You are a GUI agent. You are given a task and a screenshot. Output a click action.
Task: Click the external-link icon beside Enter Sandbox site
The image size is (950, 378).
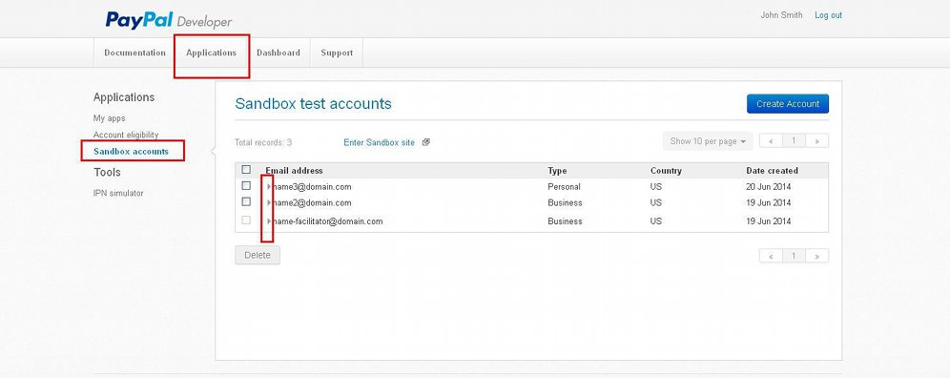point(426,142)
